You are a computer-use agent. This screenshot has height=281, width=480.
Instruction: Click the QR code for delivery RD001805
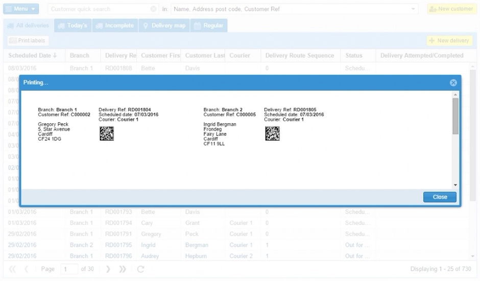(x=273, y=134)
